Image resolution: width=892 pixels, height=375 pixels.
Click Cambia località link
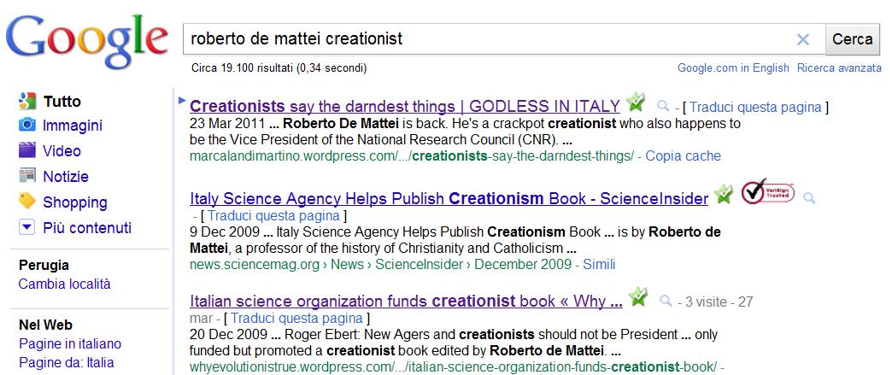65,284
